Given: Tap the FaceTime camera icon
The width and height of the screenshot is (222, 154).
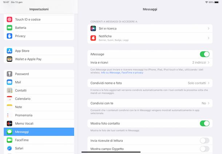Looking at the screenshot, I should (9, 140).
